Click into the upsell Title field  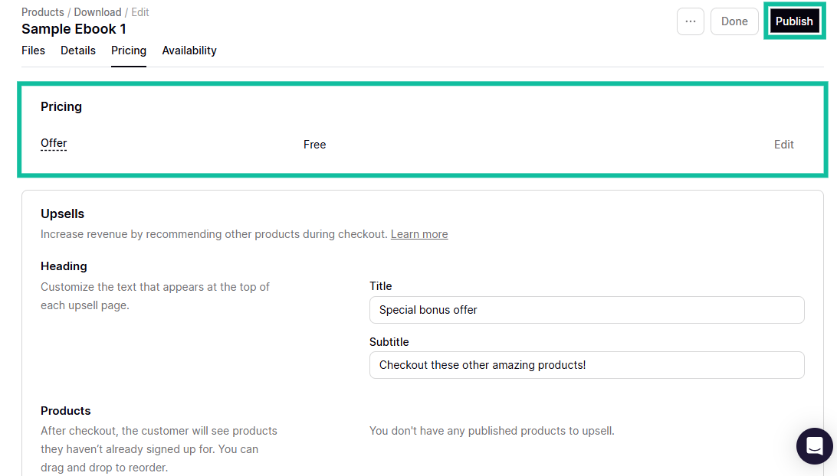(x=586, y=310)
